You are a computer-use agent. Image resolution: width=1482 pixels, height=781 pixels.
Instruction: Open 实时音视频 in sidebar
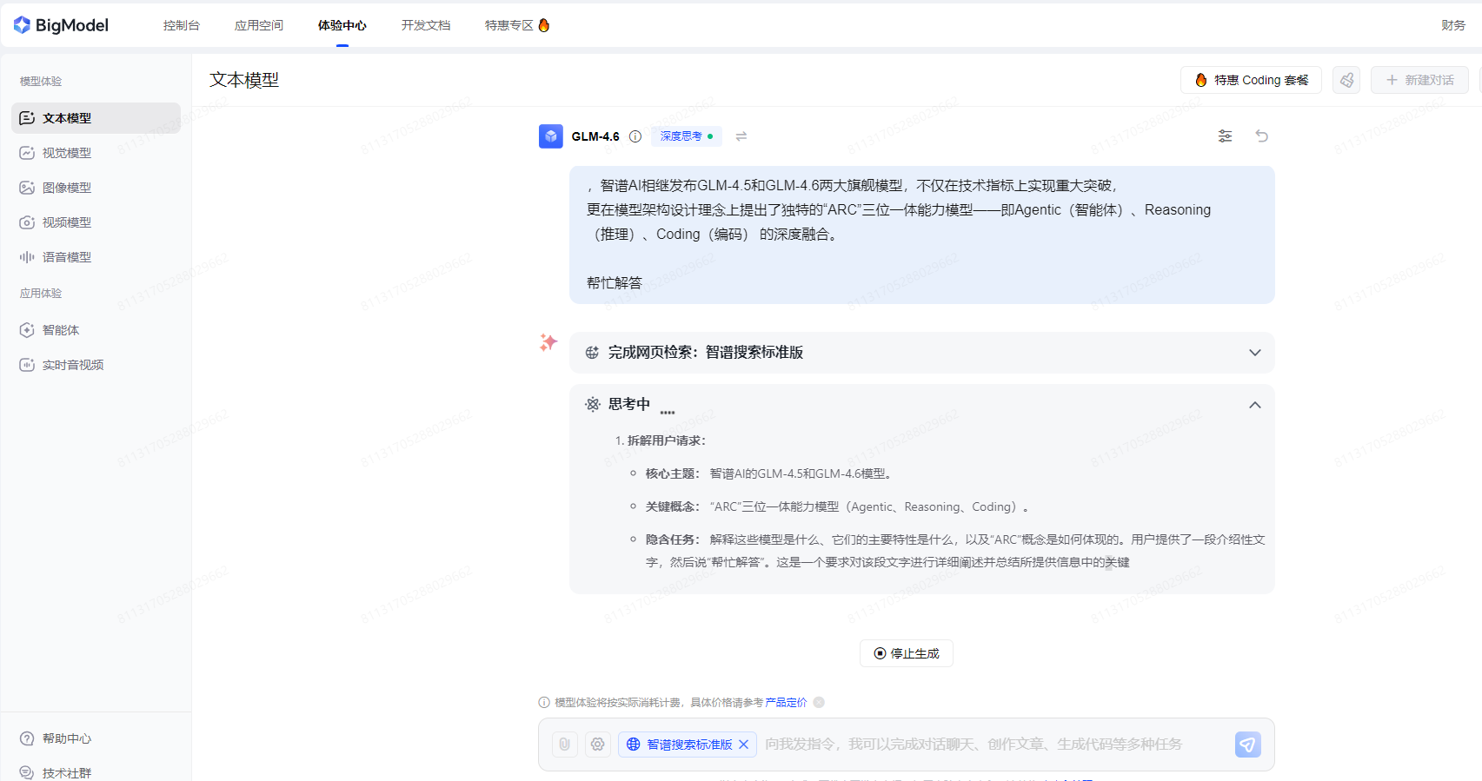[96, 365]
